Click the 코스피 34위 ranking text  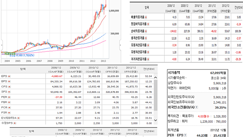219,78
